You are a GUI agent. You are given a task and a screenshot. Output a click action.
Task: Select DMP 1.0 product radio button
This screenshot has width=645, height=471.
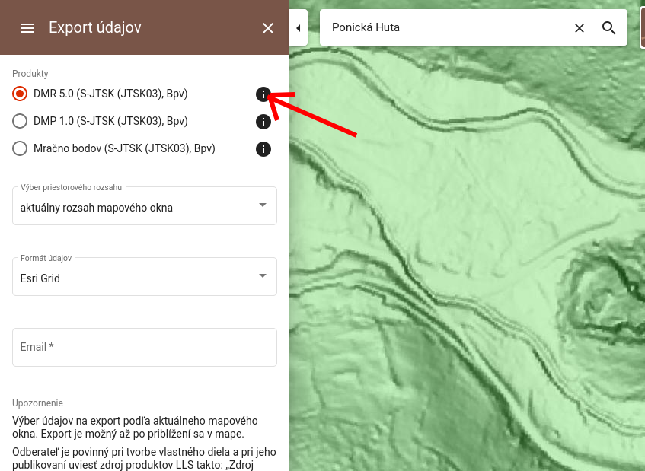20,121
